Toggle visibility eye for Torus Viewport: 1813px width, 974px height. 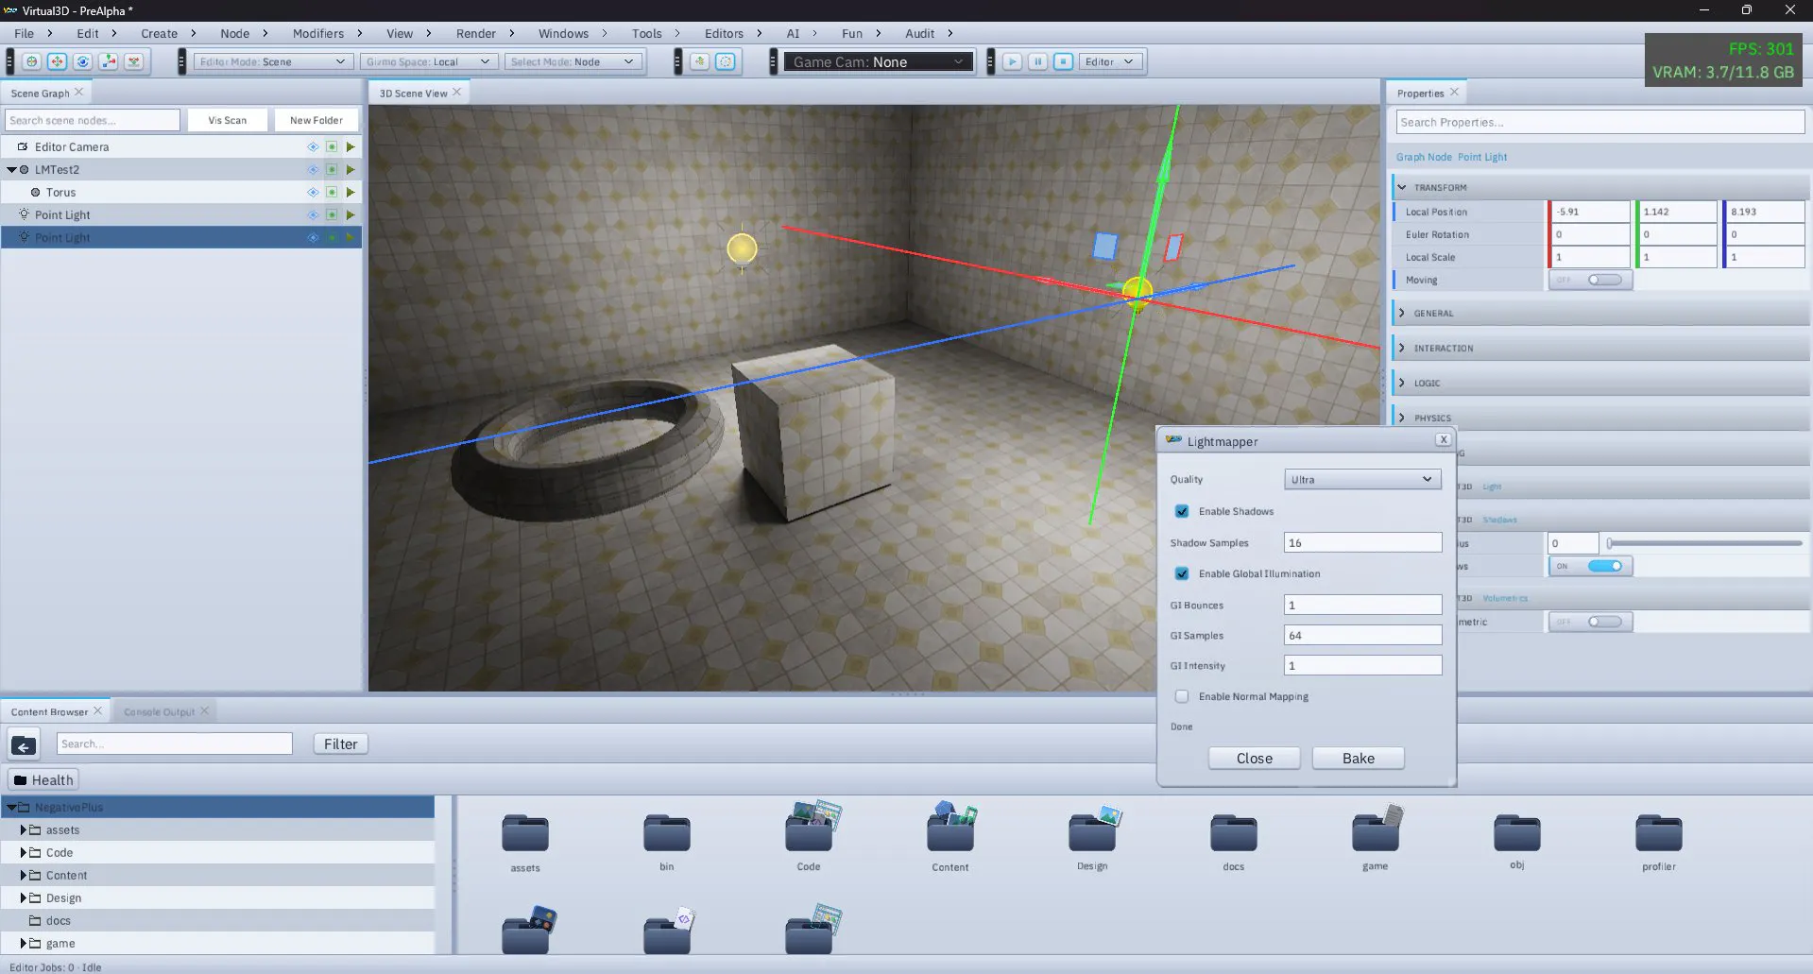313,192
